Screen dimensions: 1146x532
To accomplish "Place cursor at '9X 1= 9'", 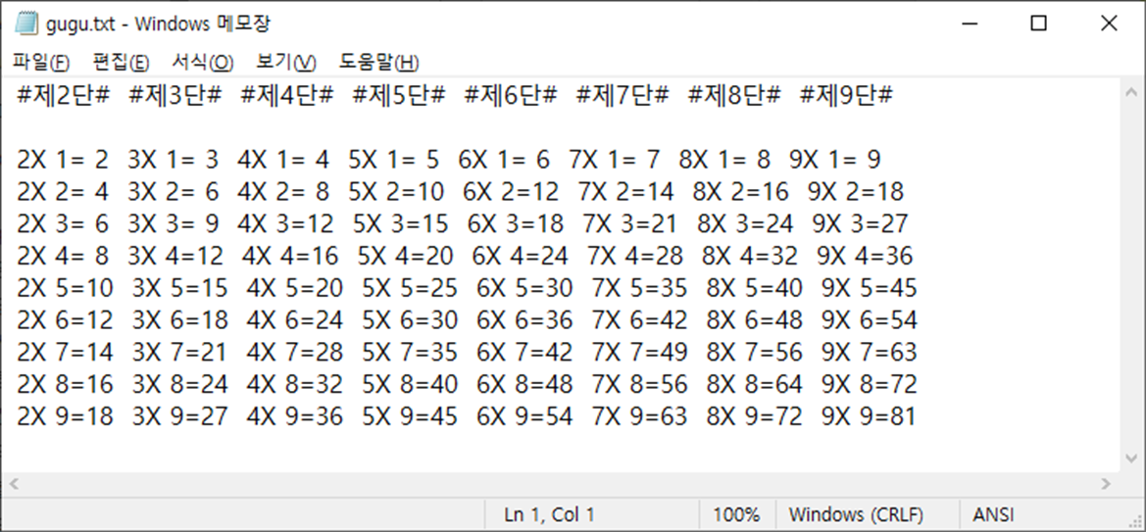I will 834,160.
